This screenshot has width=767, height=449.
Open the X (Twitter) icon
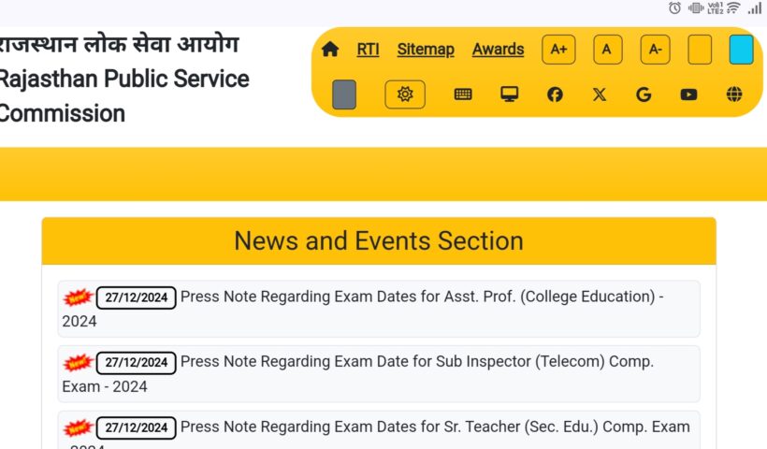pyautogui.click(x=600, y=94)
